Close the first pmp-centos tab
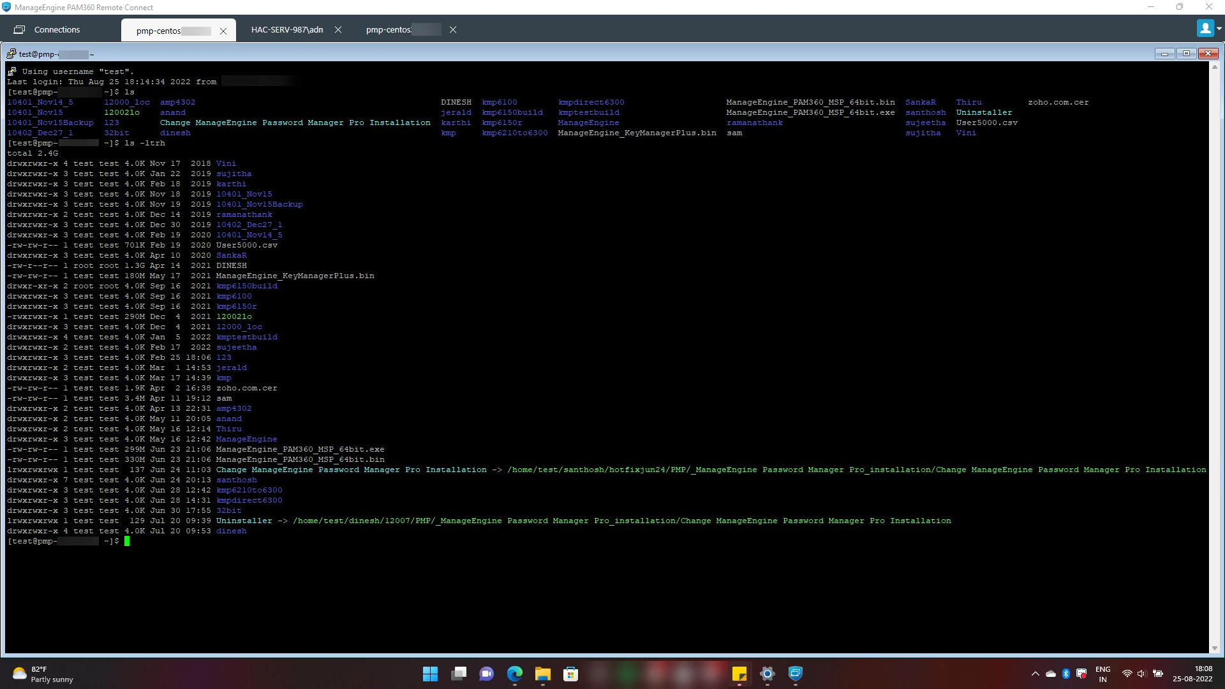 223,31
